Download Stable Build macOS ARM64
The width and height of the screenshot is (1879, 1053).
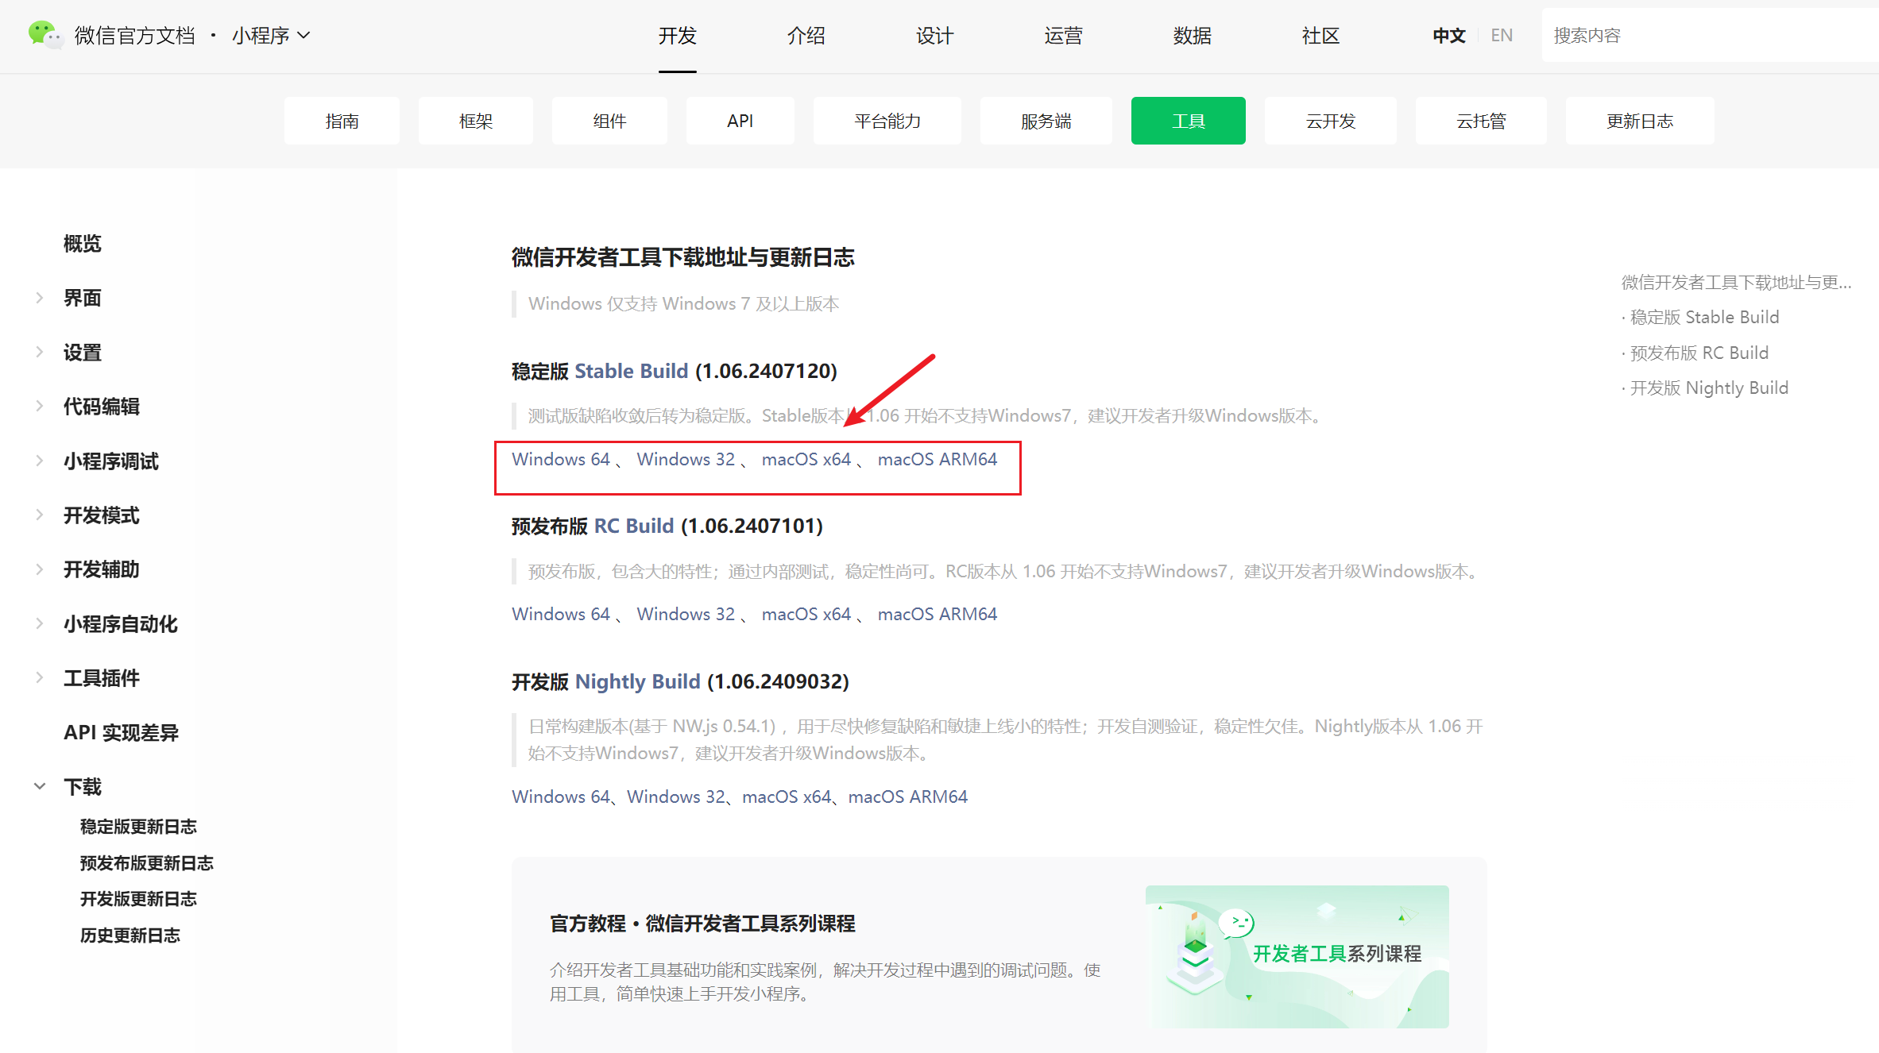click(x=937, y=459)
